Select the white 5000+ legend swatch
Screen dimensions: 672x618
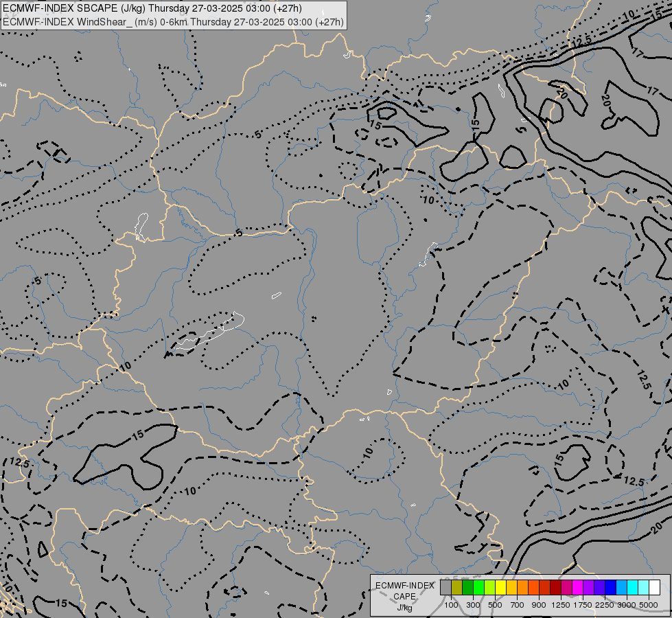pyautogui.click(x=654, y=587)
